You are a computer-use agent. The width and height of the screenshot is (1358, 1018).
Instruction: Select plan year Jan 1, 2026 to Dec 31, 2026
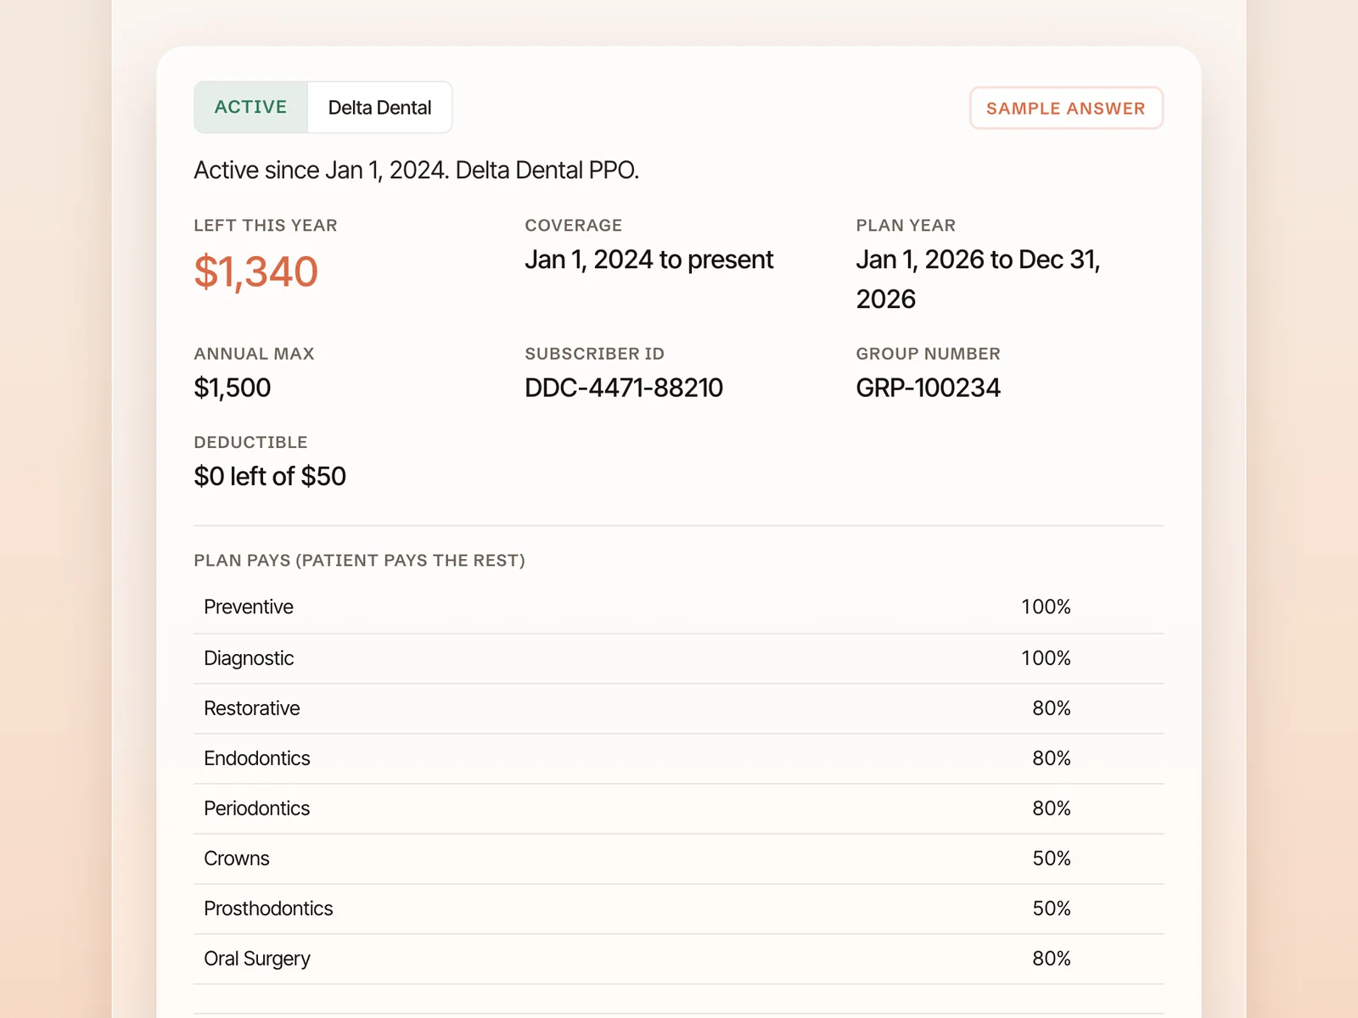(978, 279)
